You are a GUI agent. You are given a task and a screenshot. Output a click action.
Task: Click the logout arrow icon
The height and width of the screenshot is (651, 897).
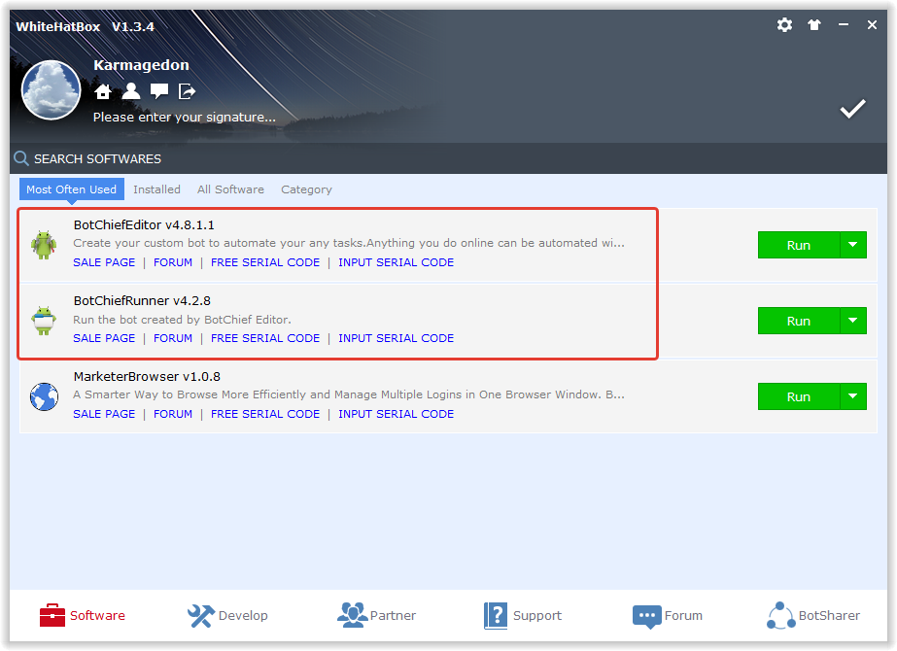pyautogui.click(x=188, y=91)
